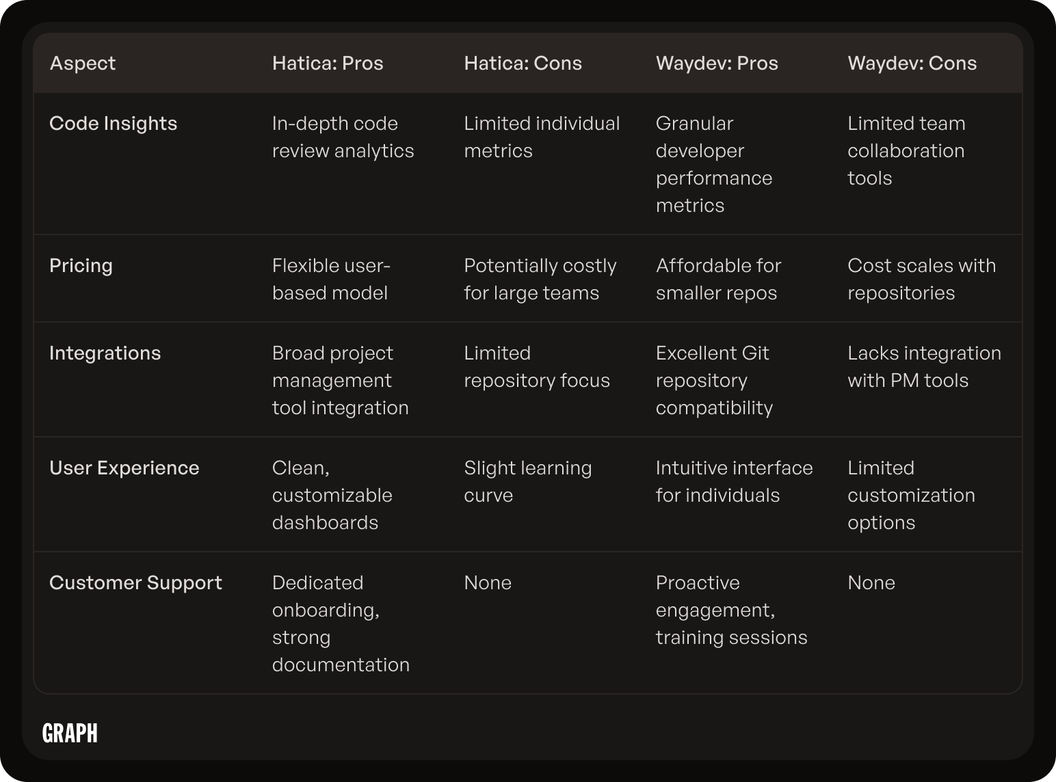The image size is (1056, 782).
Task: Select "Limited team collaboration tools" cell
Action: [907, 151]
